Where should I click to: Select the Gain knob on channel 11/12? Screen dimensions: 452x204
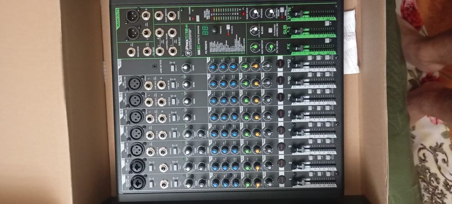pos(186,67)
